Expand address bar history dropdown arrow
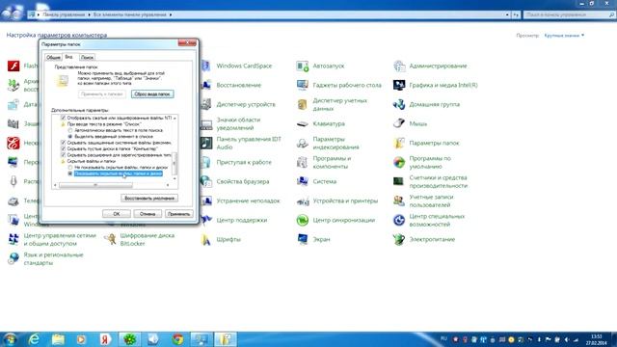Image resolution: width=617 pixels, height=347 pixels. tap(507, 14)
